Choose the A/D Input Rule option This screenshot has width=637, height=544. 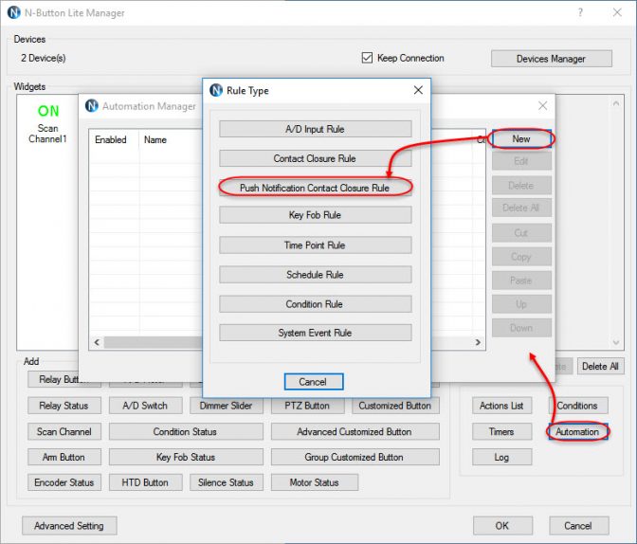point(315,129)
